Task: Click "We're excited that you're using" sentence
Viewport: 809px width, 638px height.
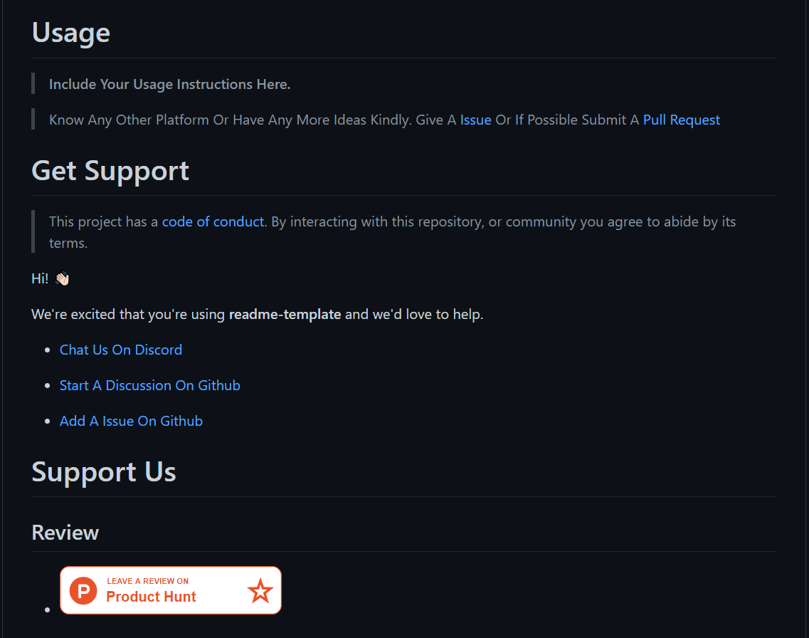Action: 128,314
